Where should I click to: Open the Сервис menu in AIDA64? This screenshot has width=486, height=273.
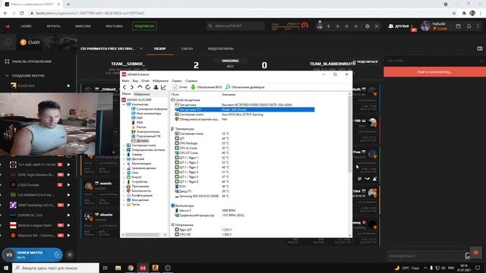pos(177,81)
